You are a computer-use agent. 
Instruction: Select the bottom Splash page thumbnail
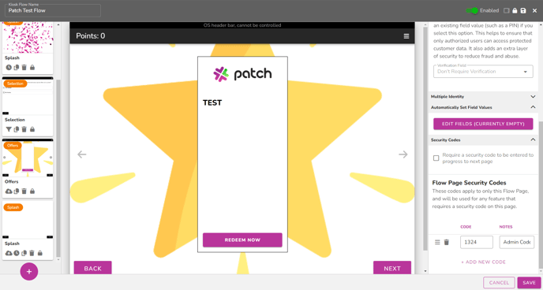tap(28, 220)
